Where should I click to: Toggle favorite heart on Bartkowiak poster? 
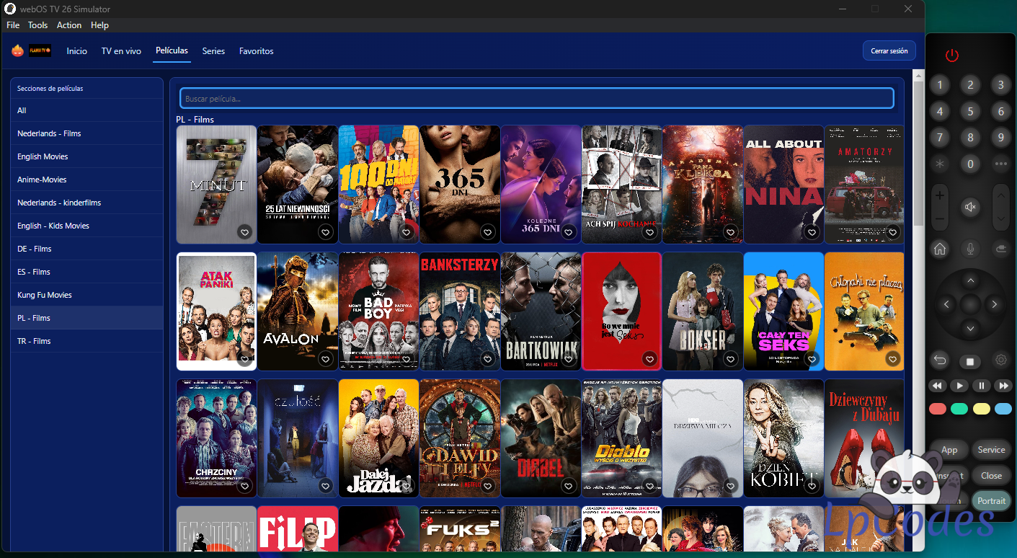click(569, 359)
